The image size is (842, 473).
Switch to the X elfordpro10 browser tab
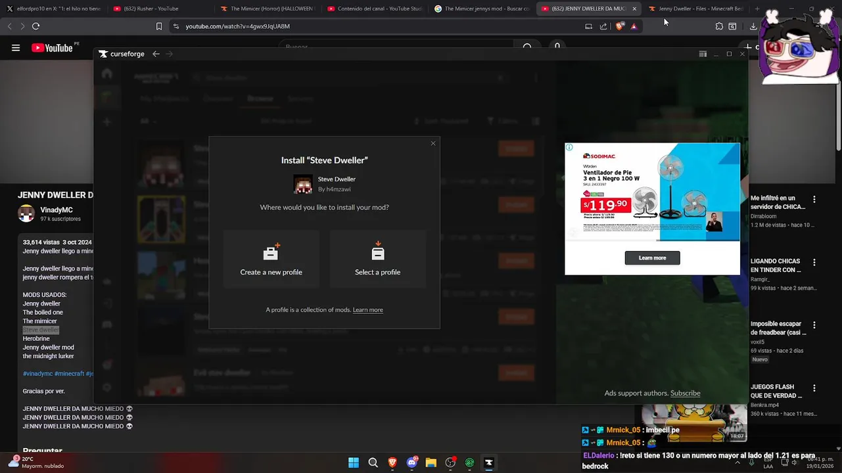coord(53,9)
